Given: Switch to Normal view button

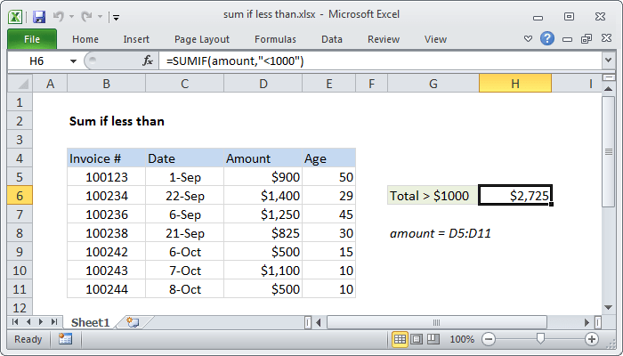Looking at the screenshot, I should click(x=400, y=339).
